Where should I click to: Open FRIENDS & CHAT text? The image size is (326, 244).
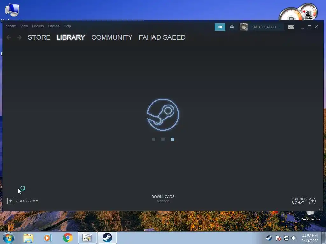(299, 201)
